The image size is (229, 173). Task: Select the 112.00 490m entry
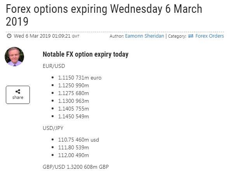tap(73, 155)
